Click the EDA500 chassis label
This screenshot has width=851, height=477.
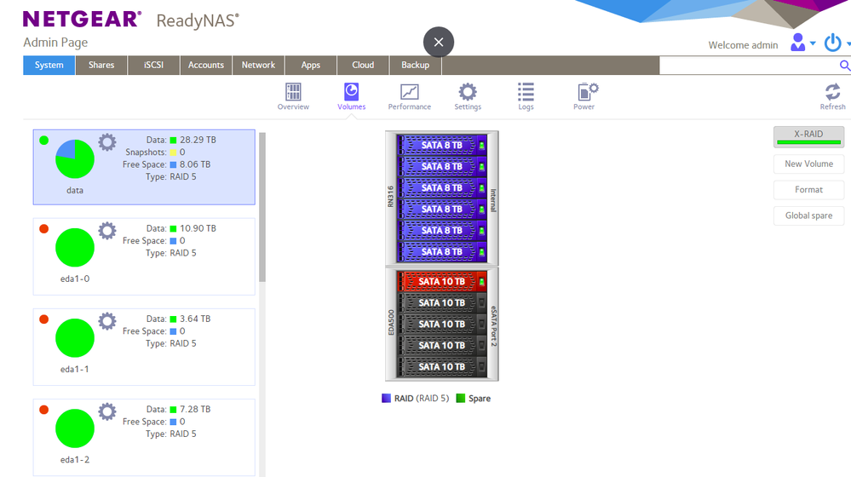[391, 323]
